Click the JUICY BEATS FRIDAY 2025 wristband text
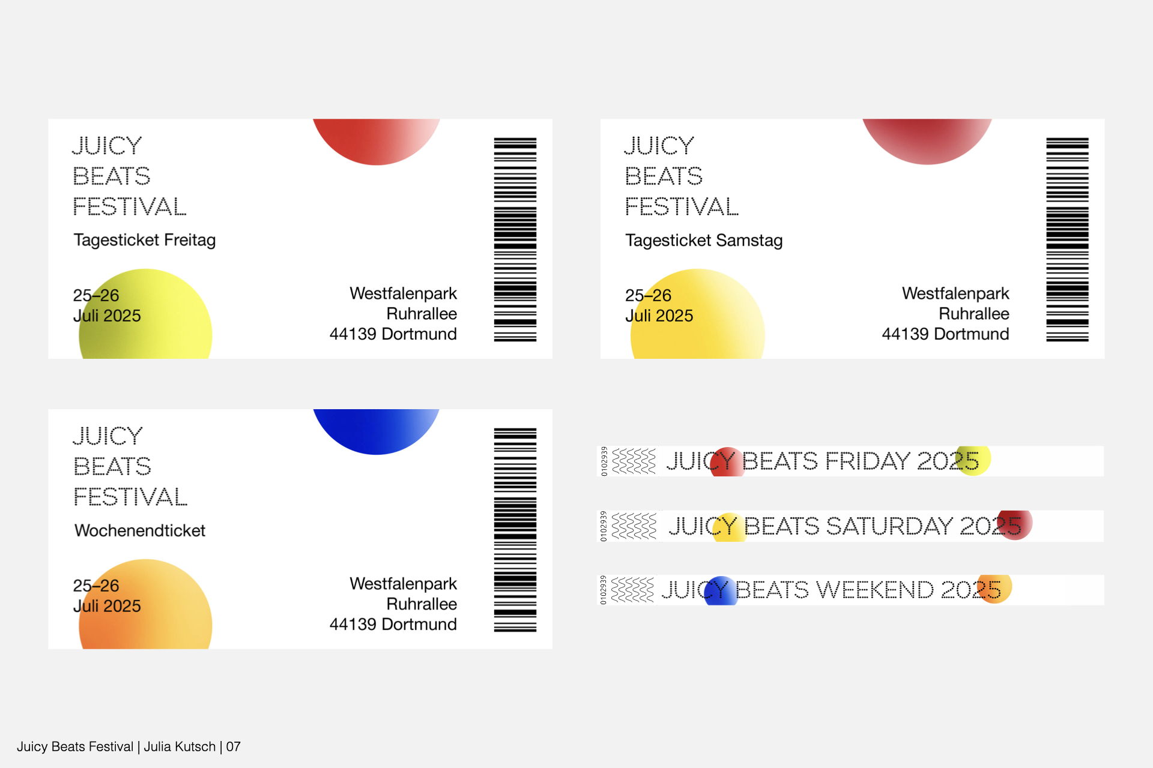The height and width of the screenshot is (768, 1153). [x=823, y=461]
